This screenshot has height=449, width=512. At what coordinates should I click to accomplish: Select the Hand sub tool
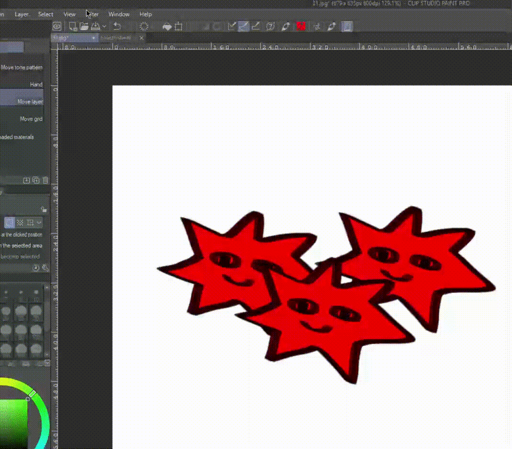(x=36, y=85)
